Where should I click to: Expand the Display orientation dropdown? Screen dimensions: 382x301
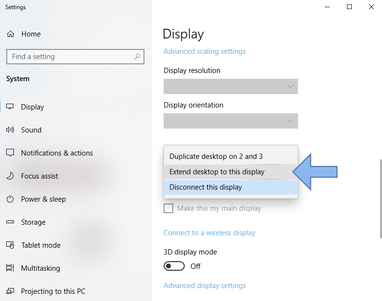click(x=231, y=121)
